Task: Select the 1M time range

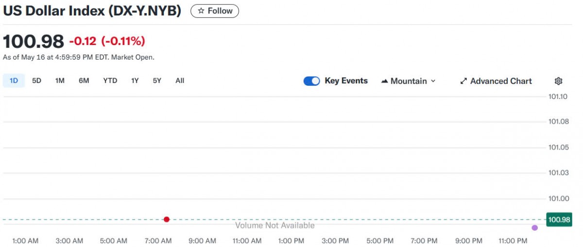Action: pos(60,80)
